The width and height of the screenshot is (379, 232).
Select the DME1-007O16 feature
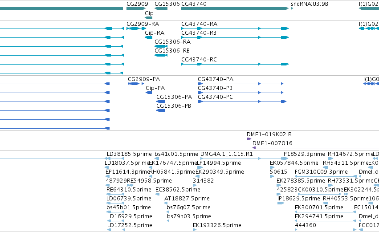[273, 143]
